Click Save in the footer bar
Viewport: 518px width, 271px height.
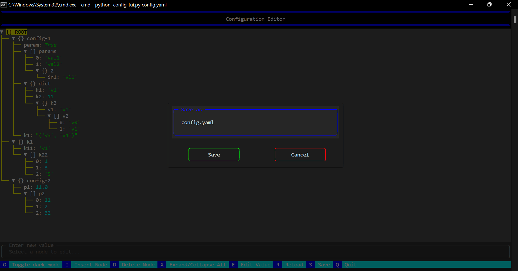(324, 265)
